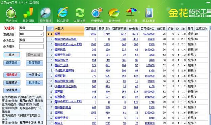
Task: Open the 网站体检 site checkup tool
Action: coord(11,15)
